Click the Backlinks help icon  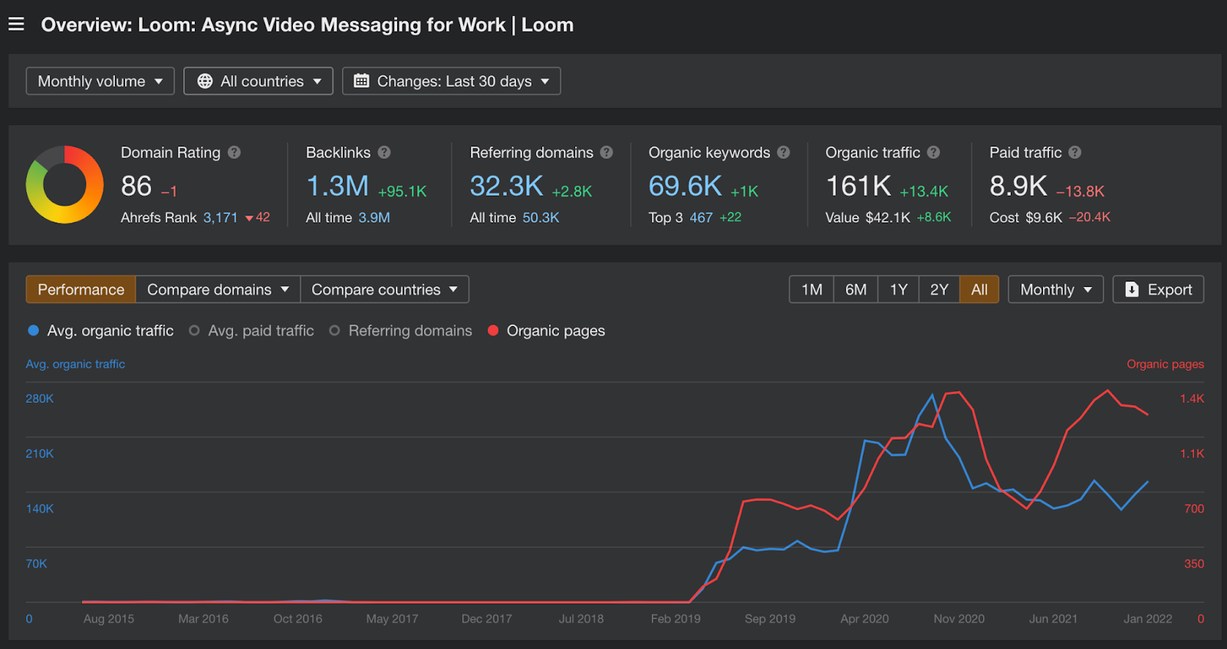(x=384, y=153)
